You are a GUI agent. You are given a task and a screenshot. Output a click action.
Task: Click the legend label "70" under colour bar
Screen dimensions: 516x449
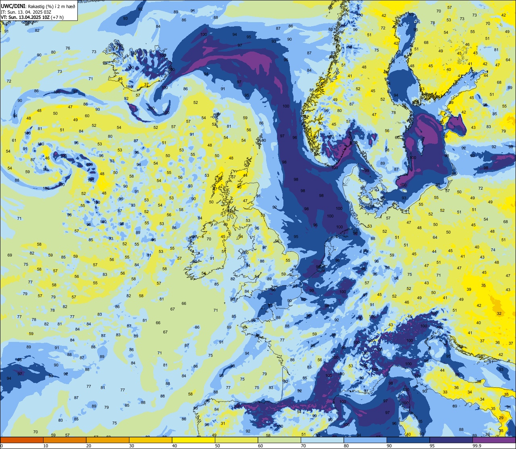pyautogui.click(x=303, y=446)
